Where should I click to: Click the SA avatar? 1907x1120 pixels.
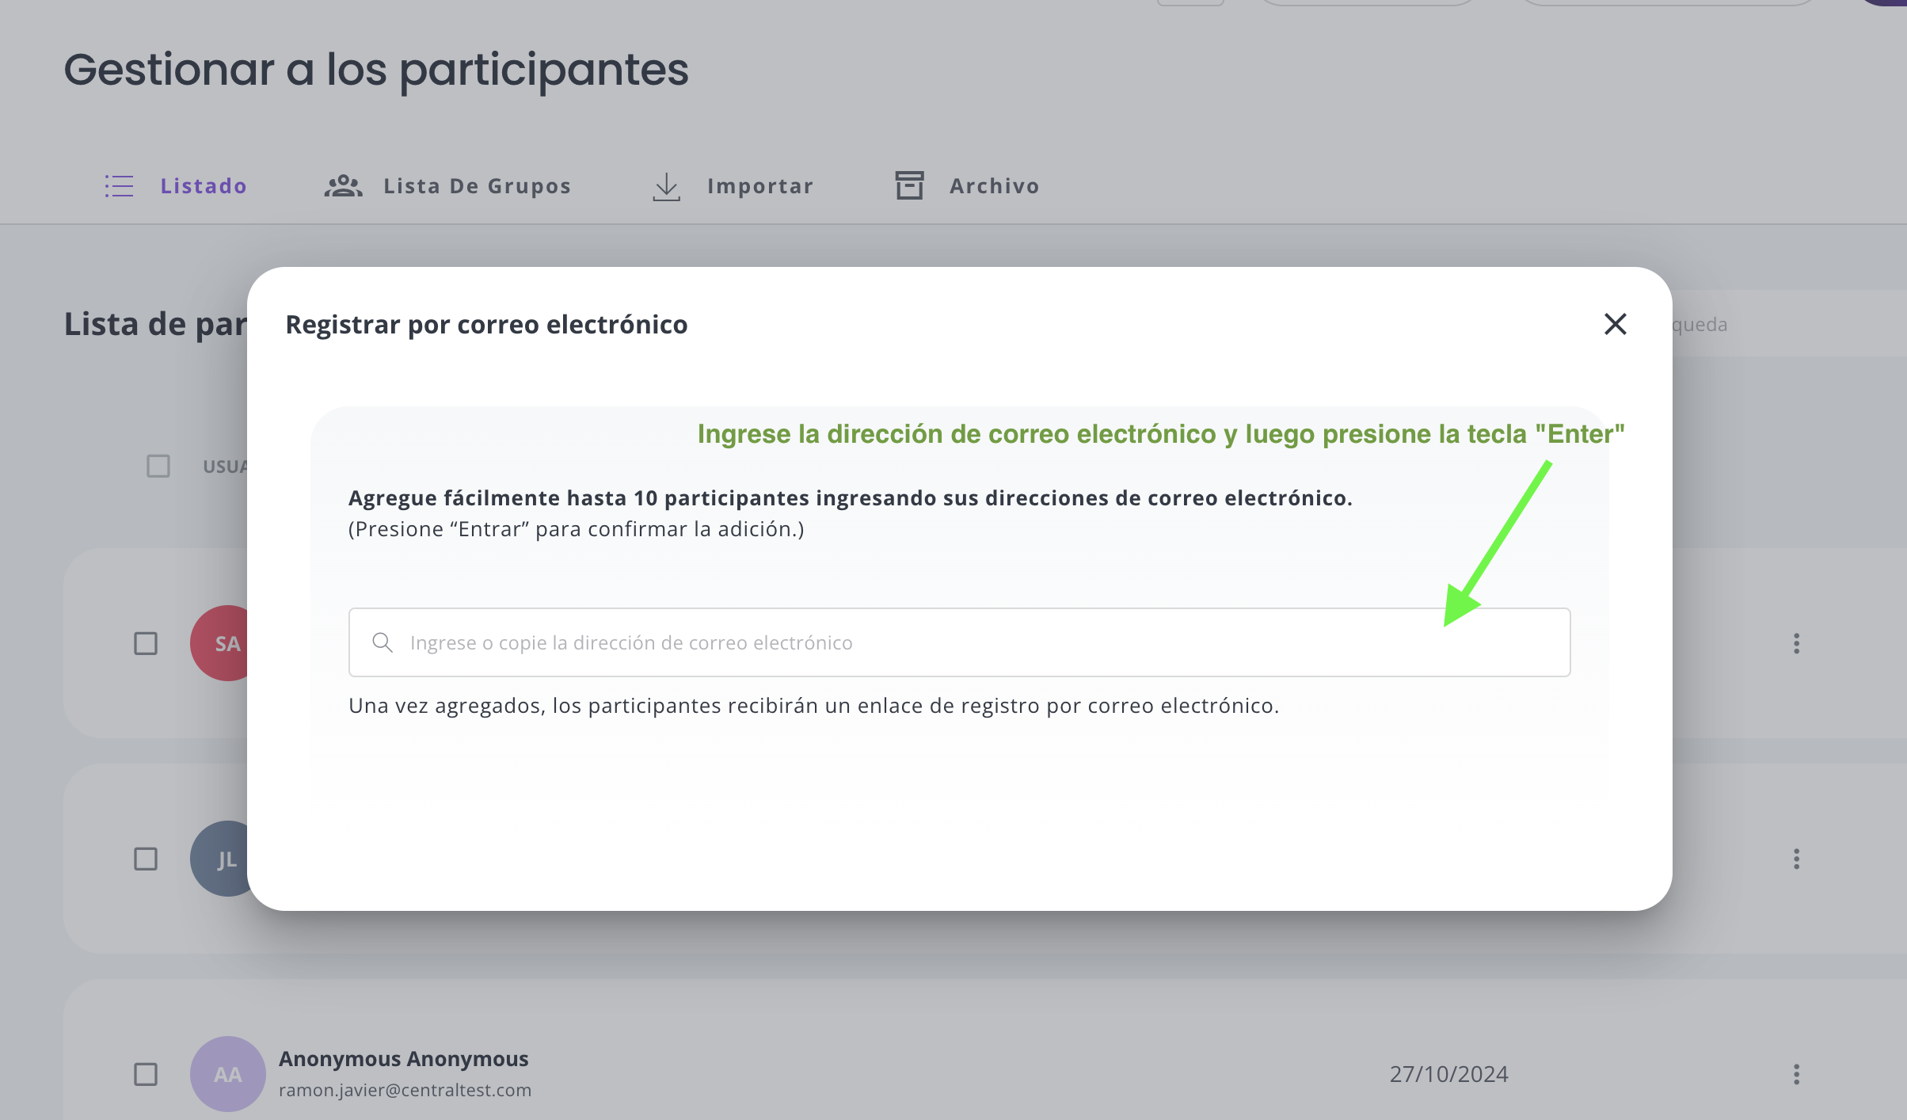[219, 643]
